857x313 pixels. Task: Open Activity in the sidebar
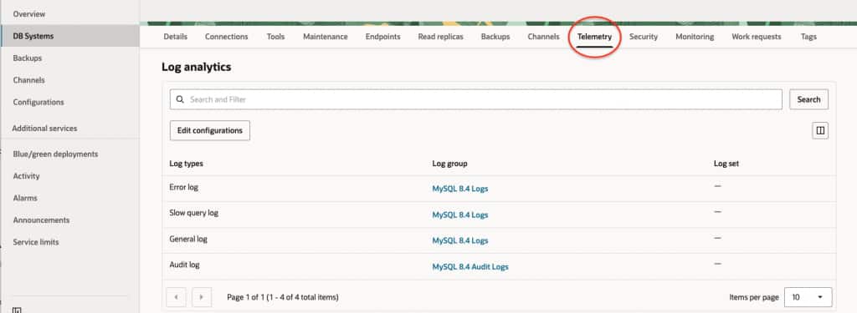(x=26, y=176)
